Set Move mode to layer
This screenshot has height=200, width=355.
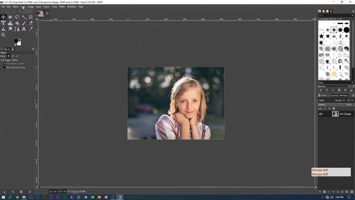(x=9, y=56)
